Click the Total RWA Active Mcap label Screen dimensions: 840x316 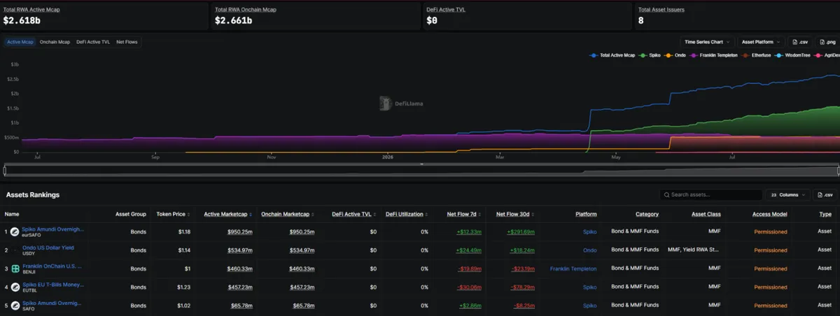click(31, 10)
